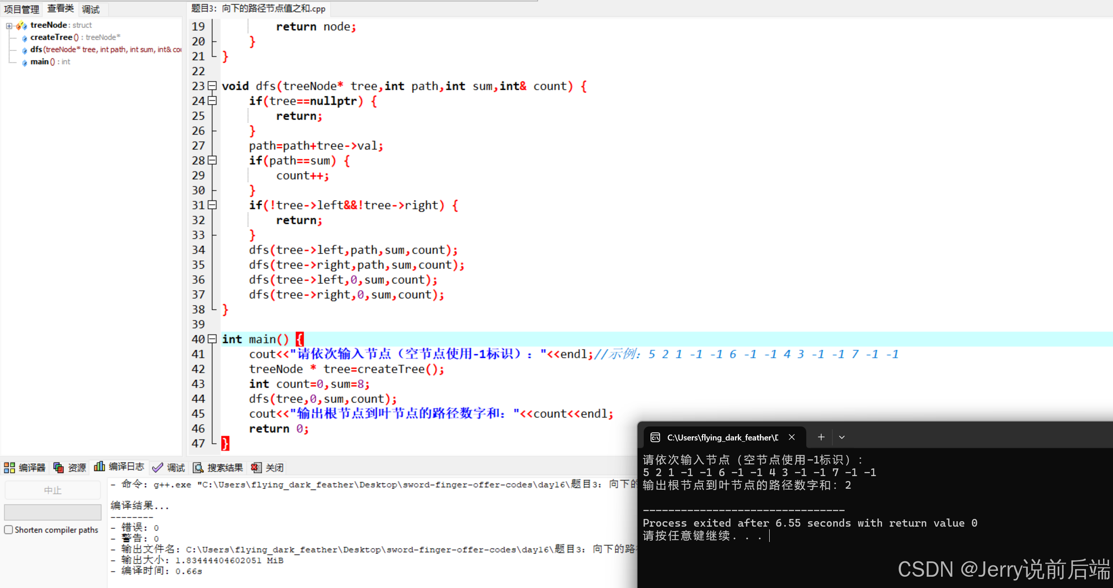Click the treeNode struct icon in class tree
The width and height of the screenshot is (1113, 588).
click(21, 25)
